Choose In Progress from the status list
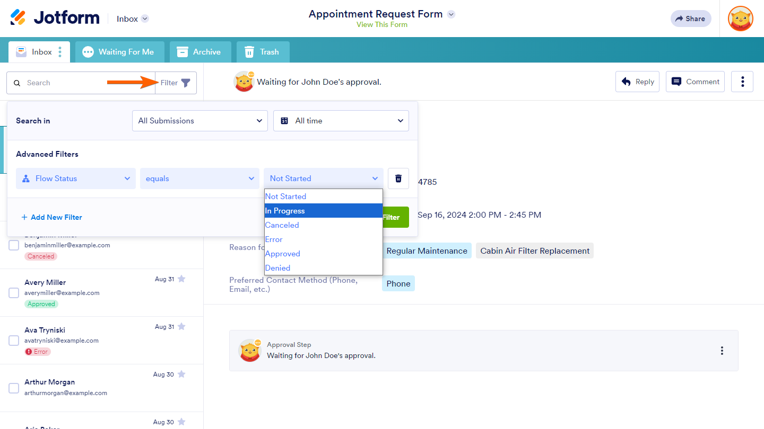 (323, 211)
